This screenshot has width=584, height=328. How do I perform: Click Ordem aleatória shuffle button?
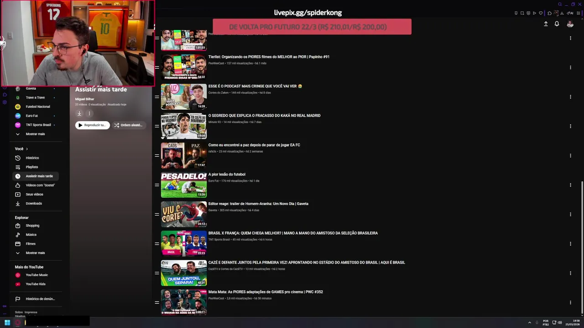click(129, 125)
